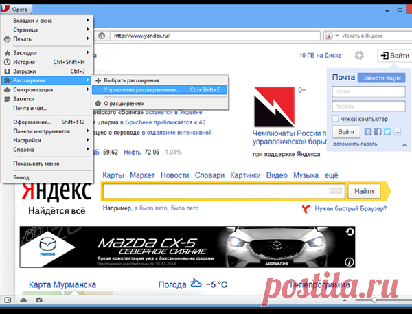Click the replay icon on the Mazda banner
Screen dimensions: 412x314
click(350, 232)
